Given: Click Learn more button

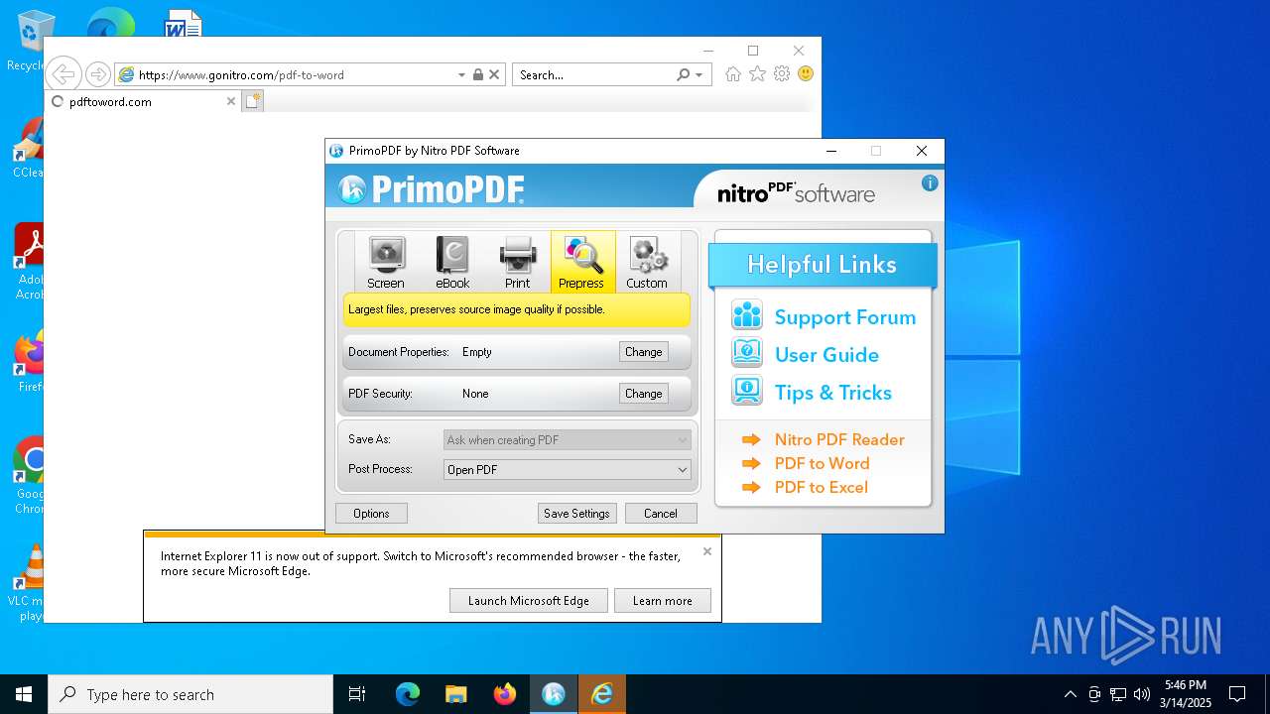Looking at the screenshot, I should (663, 601).
